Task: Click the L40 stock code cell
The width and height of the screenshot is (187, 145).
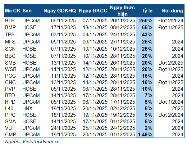Action: click(9, 108)
